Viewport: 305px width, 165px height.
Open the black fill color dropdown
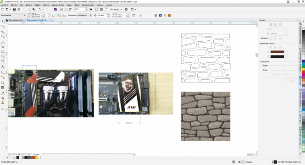point(286,56)
